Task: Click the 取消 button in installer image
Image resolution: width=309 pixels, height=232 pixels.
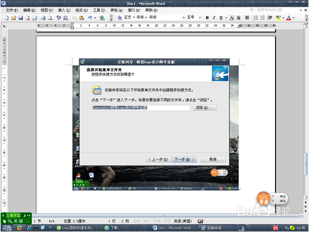Action: tap(213, 159)
